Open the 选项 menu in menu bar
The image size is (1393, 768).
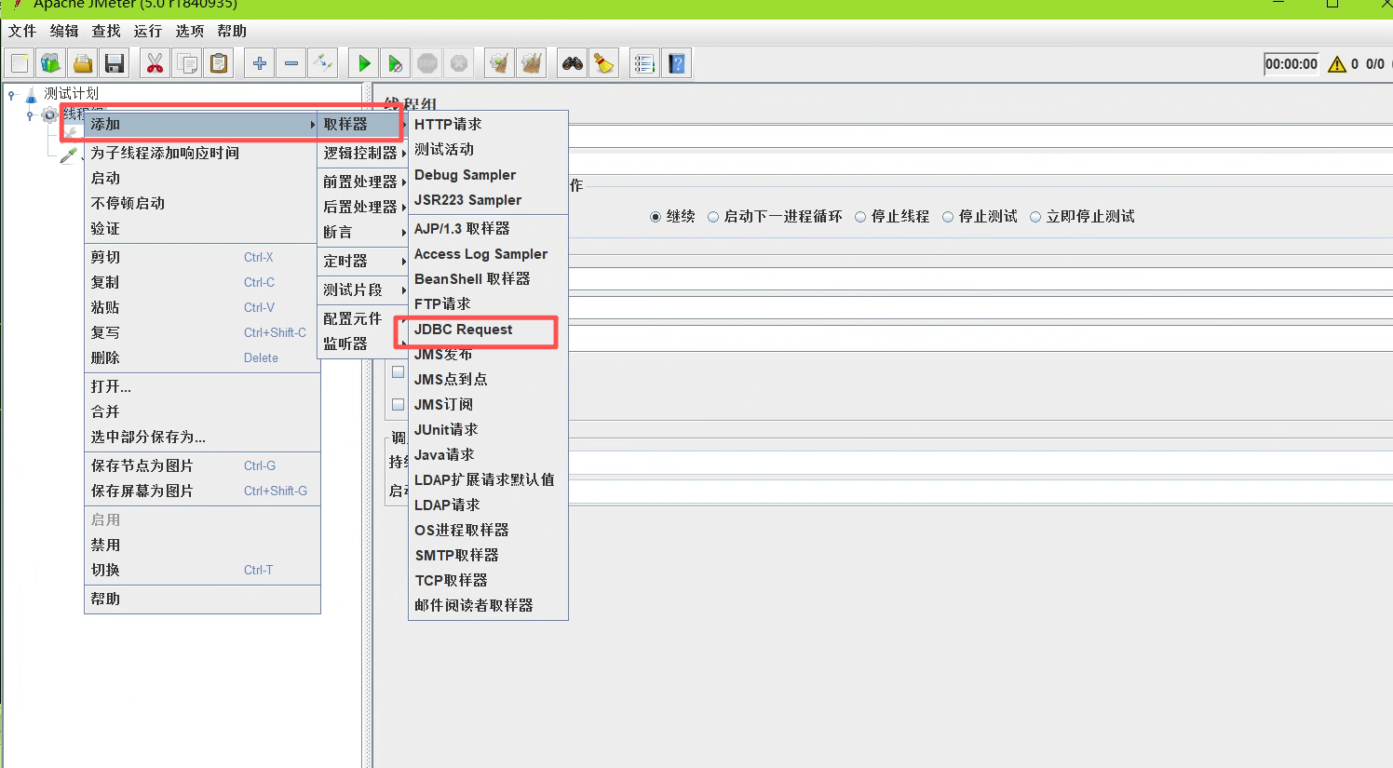tap(190, 31)
